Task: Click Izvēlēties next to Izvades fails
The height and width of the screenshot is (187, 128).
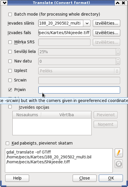Action: pyautogui.click(x=106, y=33)
